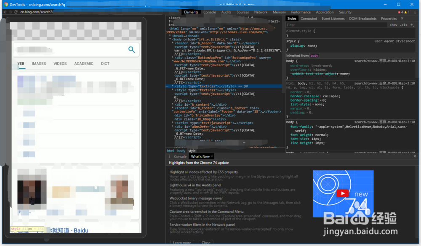The height and width of the screenshot is (246, 421).
Task: Close the bottom drawer panel
Action: [x=415, y=156]
